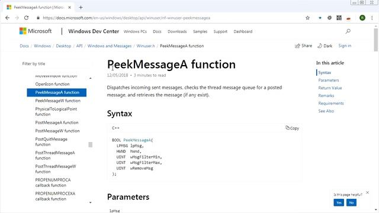This screenshot has width=379, height=213.
Task: Click the Filter by title field
Action: 57,64
